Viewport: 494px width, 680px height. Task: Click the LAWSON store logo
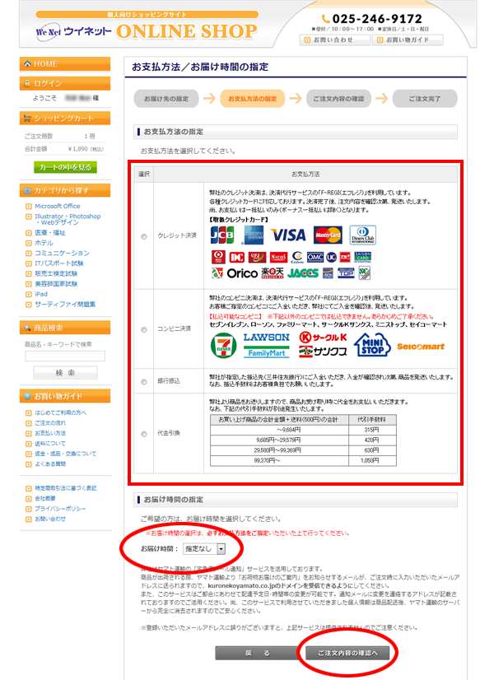pyautogui.click(x=266, y=338)
